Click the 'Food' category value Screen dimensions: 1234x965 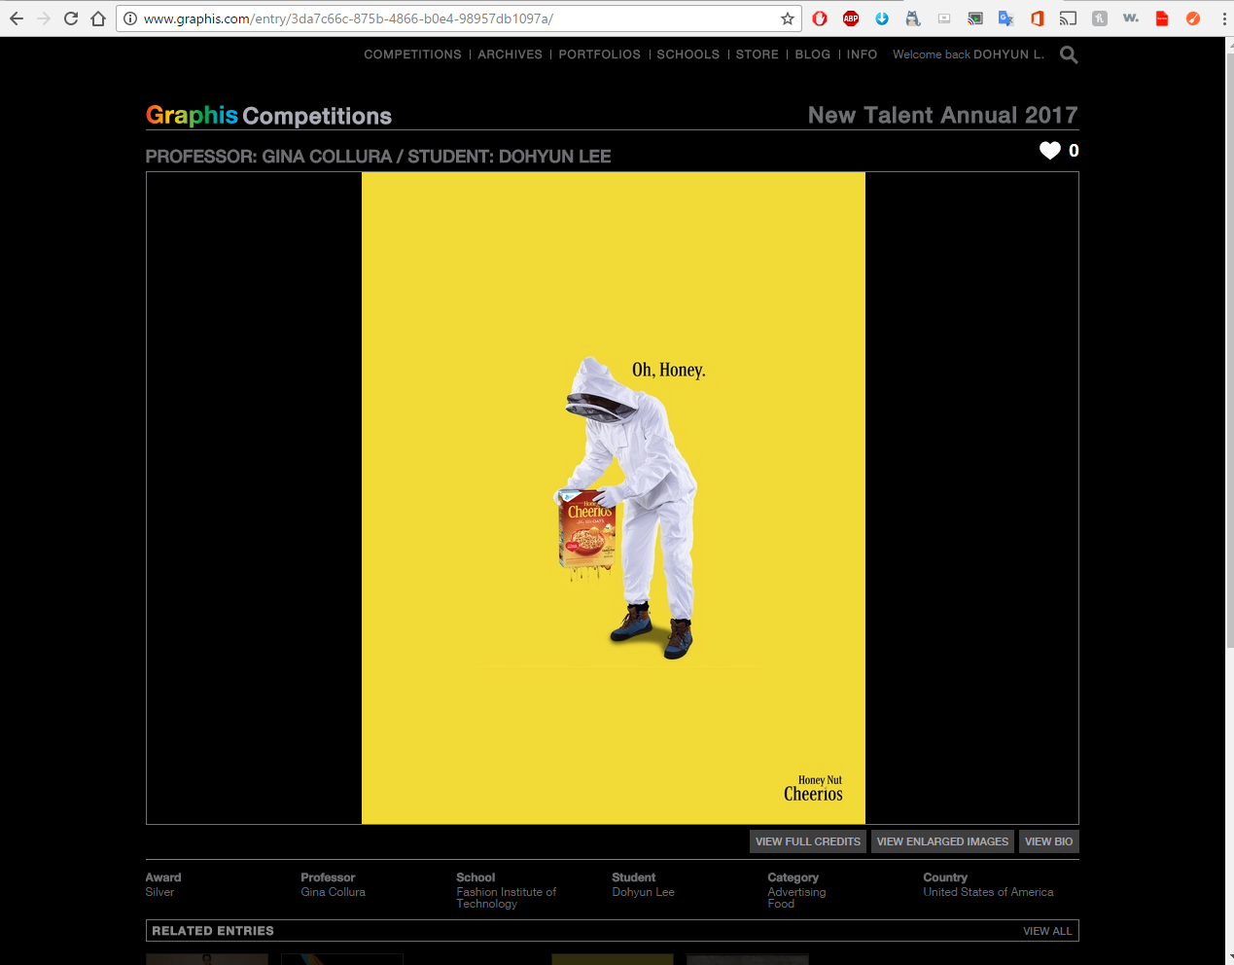(781, 904)
